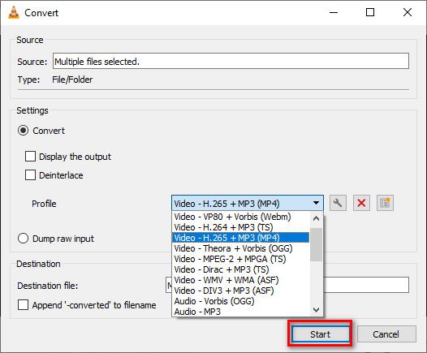
Task: Collapse the Profile dropdown combo box
Action: coord(248,203)
